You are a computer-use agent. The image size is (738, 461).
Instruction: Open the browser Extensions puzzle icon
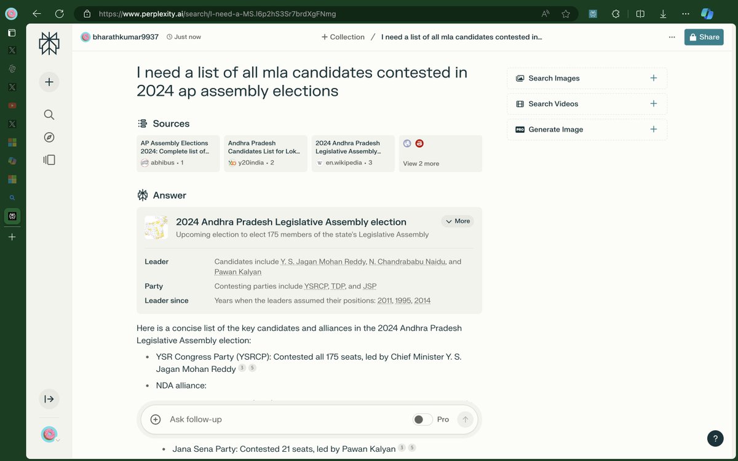click(616, 14)
